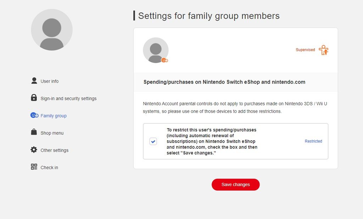Click the family member avatar in card
The image size is (363, 219).
(x=156, y=50)
